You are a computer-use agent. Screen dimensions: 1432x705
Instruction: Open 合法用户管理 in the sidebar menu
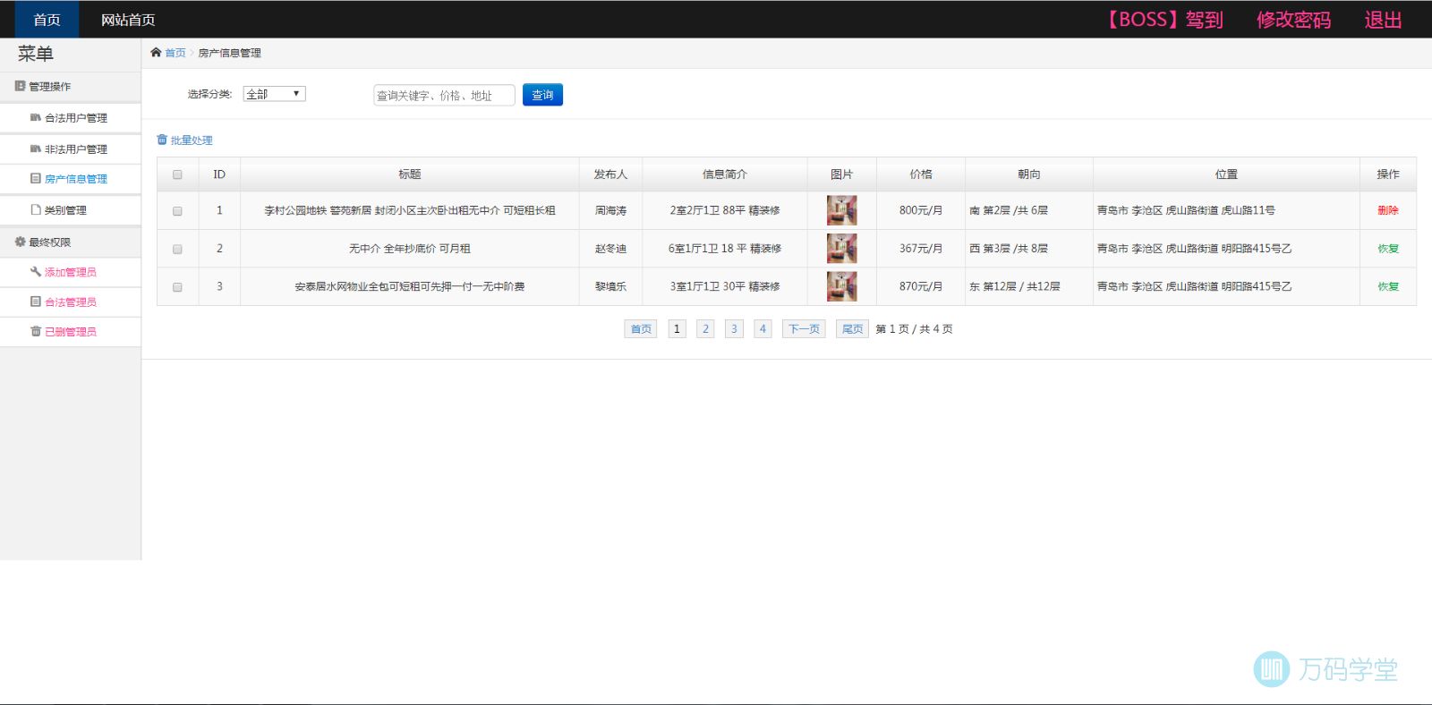76,118
